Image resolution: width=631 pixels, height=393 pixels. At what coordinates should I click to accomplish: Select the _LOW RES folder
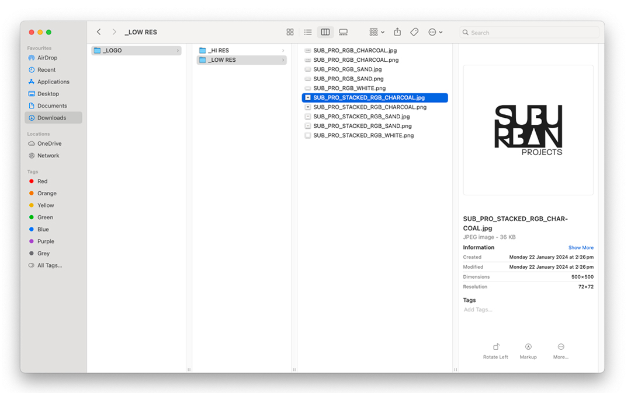(241, 60)
